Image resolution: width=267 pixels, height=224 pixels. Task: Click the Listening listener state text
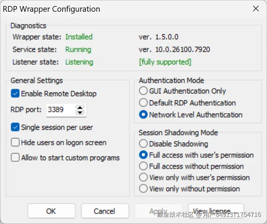click(79, 62)
